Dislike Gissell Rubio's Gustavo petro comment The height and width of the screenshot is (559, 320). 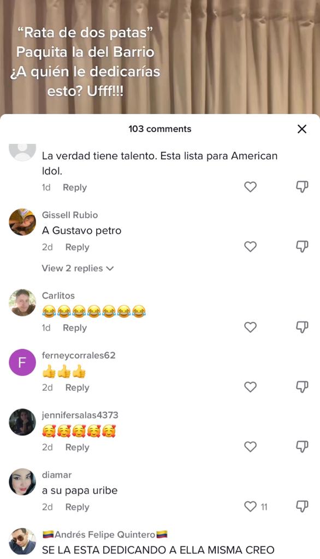302,247
